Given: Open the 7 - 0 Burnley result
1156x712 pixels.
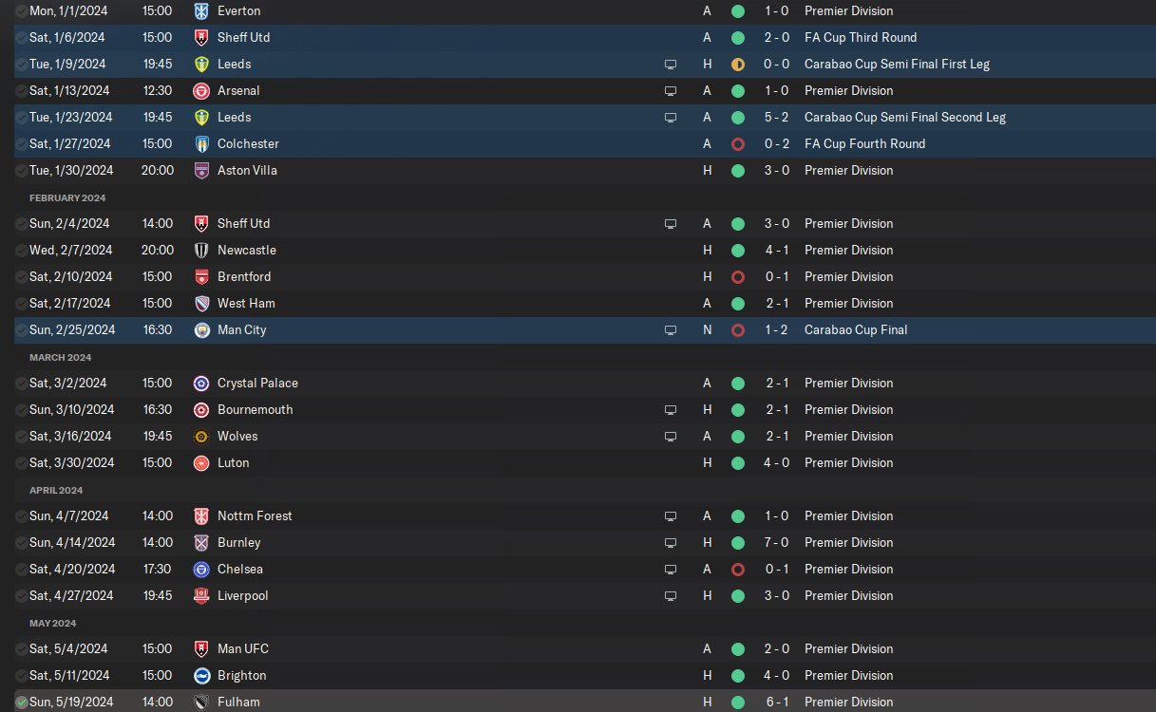Looking at the screenshot, I should click(777, 543).
